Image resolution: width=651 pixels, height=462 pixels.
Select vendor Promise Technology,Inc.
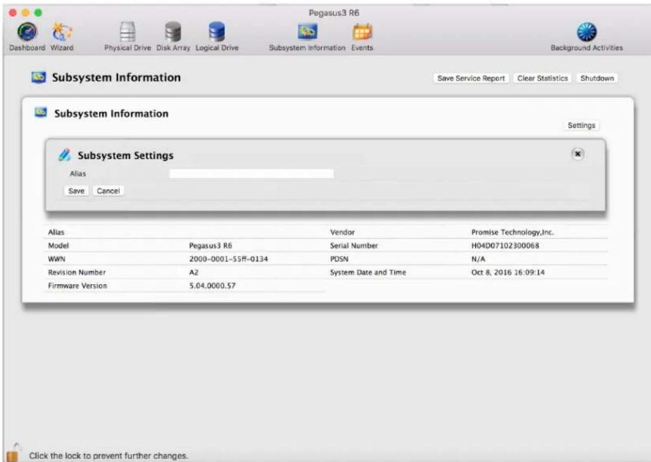pos(512,232)
